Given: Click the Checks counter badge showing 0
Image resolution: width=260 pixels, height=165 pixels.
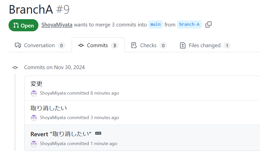Looking at the screenshot, I should (x=163, y=46).
